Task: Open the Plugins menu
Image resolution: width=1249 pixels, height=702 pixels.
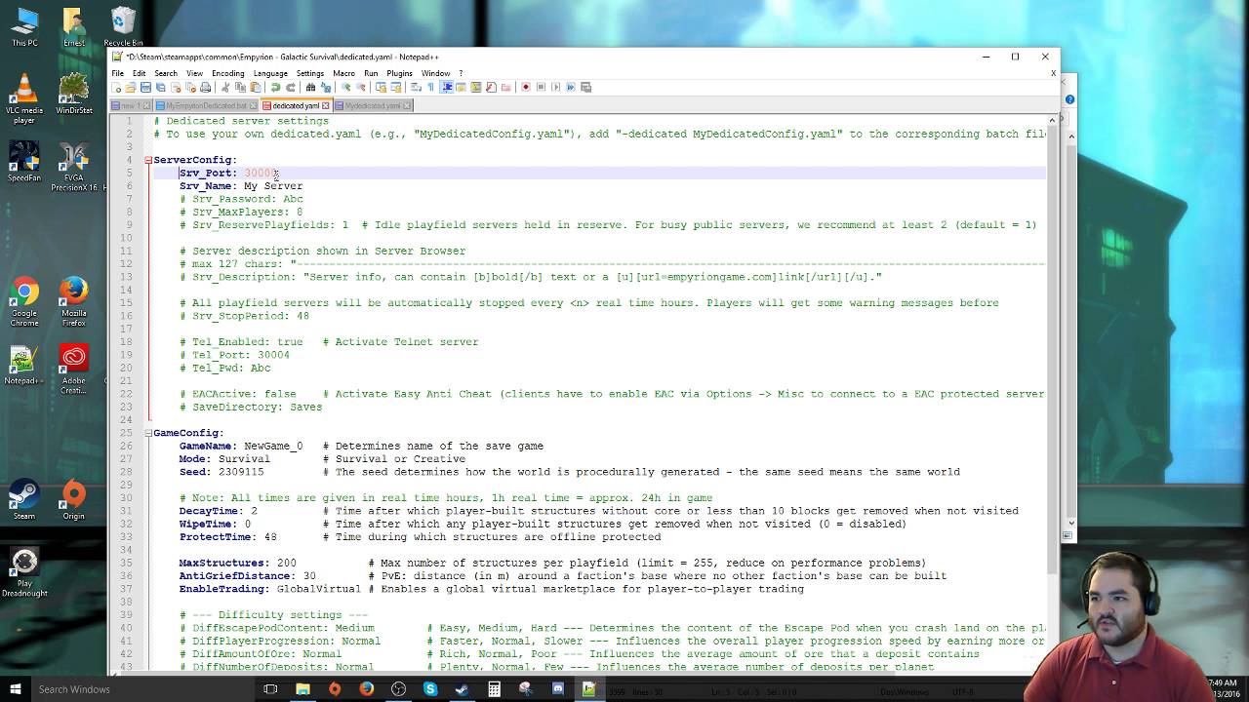Action: point(399,73)
